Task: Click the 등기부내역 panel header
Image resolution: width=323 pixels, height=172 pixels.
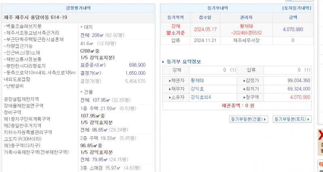Action: 218,8
